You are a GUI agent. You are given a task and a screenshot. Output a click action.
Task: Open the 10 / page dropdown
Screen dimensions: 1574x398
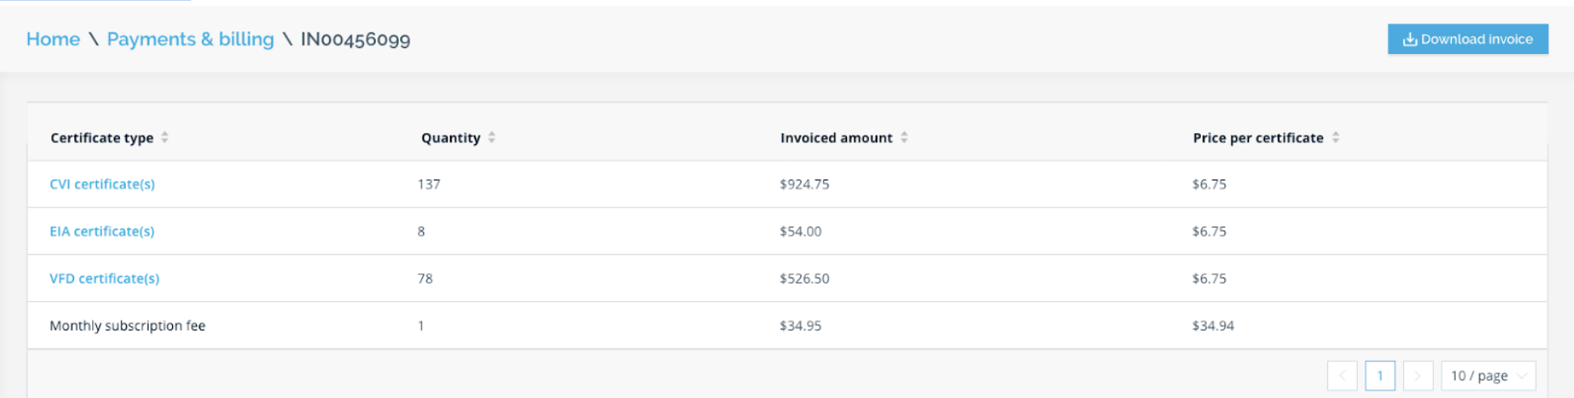pos(1488,375)
